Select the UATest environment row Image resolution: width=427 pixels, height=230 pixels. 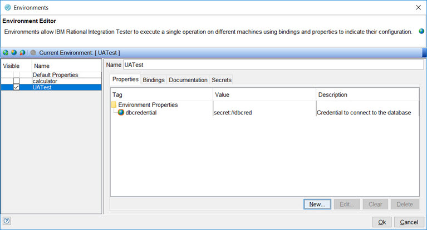pyautogui.click(x=51, y=87)
